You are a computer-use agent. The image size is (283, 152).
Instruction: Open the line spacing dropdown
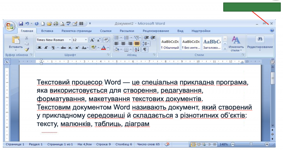pyautogui.click(x=146, y=44)
